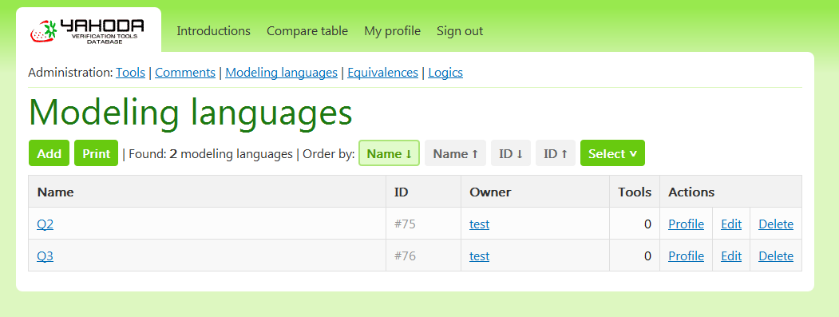Edit the Q2 language

tap(731, 224)
